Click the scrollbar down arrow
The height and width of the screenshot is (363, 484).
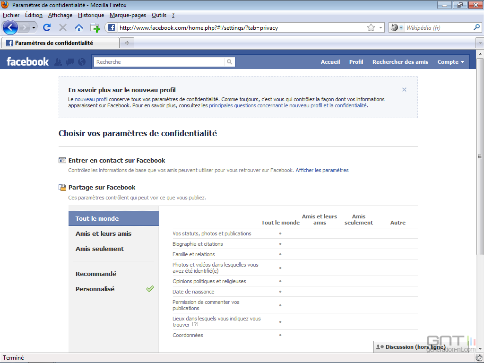(x=480, y=349)
